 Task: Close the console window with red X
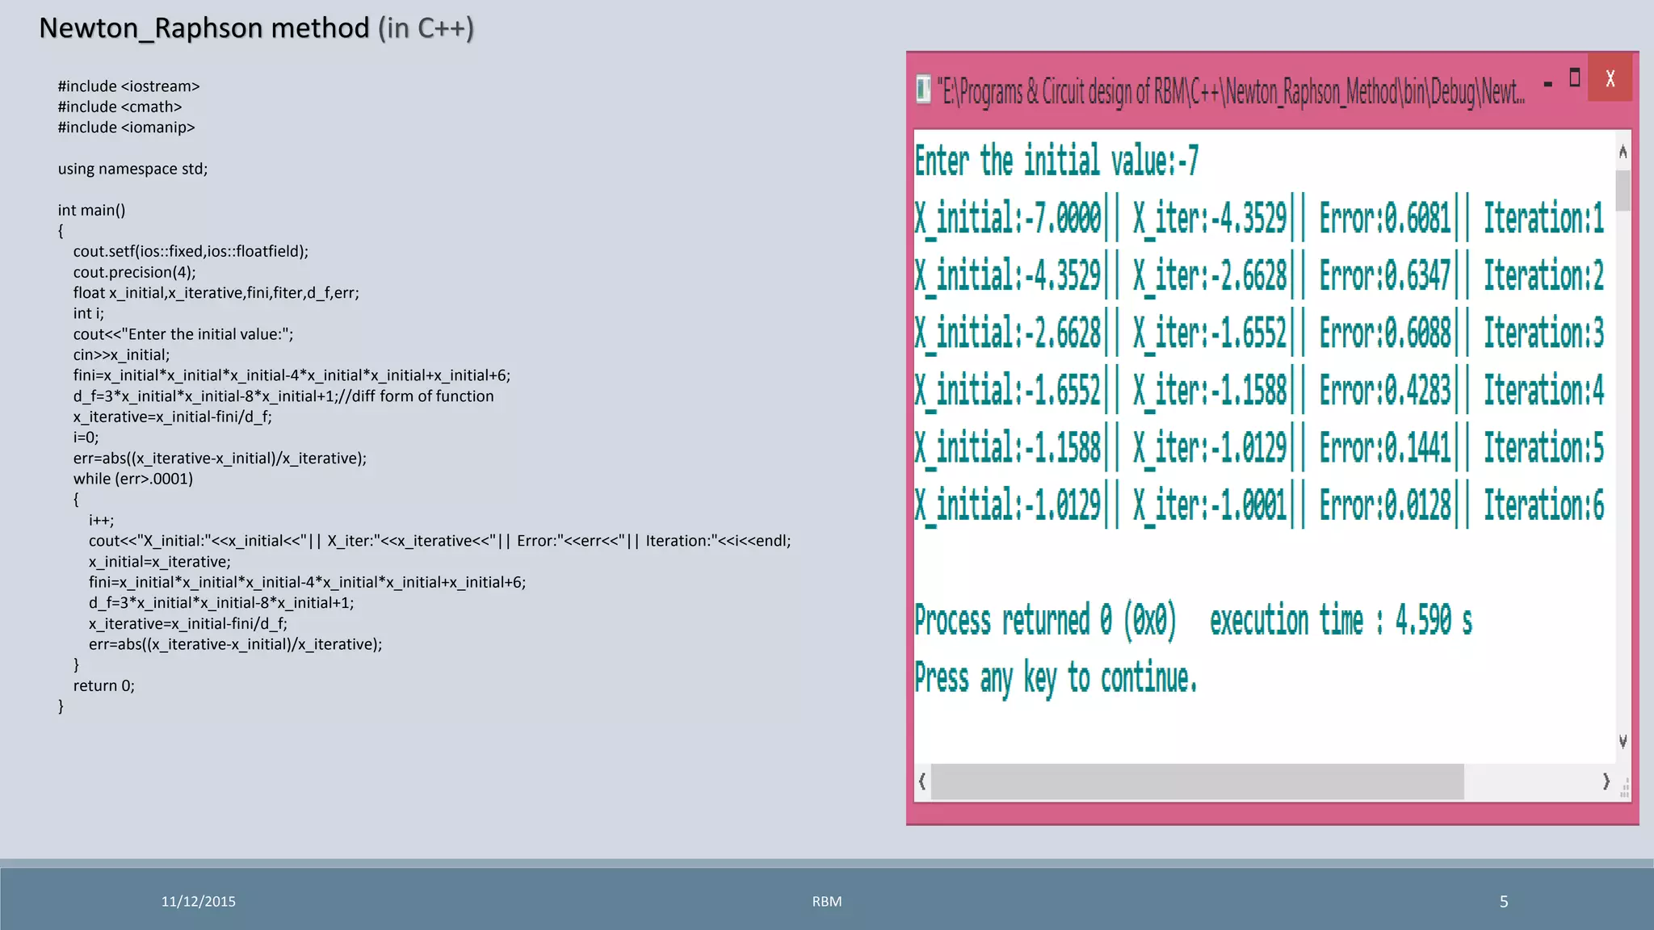click(1610, 78)
